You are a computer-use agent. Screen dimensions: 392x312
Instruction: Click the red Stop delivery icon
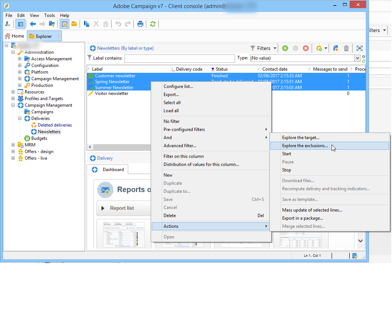click(x=305, y=49)
